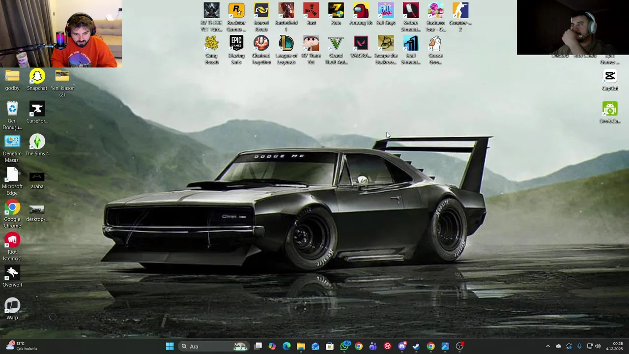Select the Escape the Backrooms icon
The height and width of the screenshot is (354, 629).
pyautogui.click(x=386, y=50)
